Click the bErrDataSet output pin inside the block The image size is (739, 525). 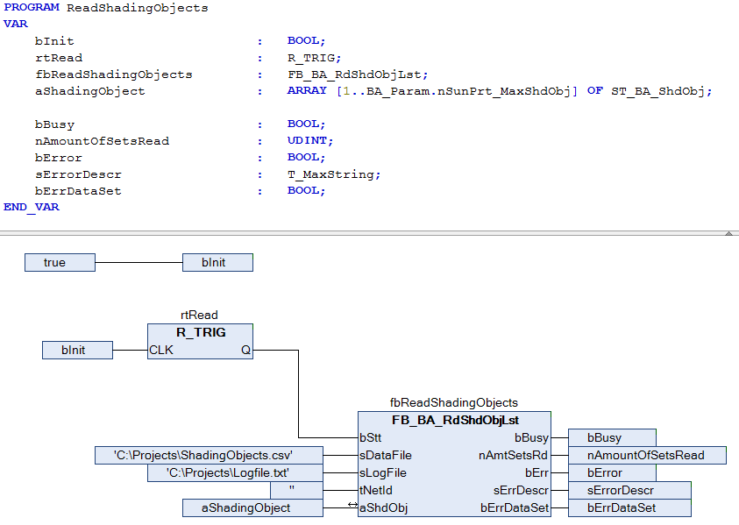(x=515, y=508)
